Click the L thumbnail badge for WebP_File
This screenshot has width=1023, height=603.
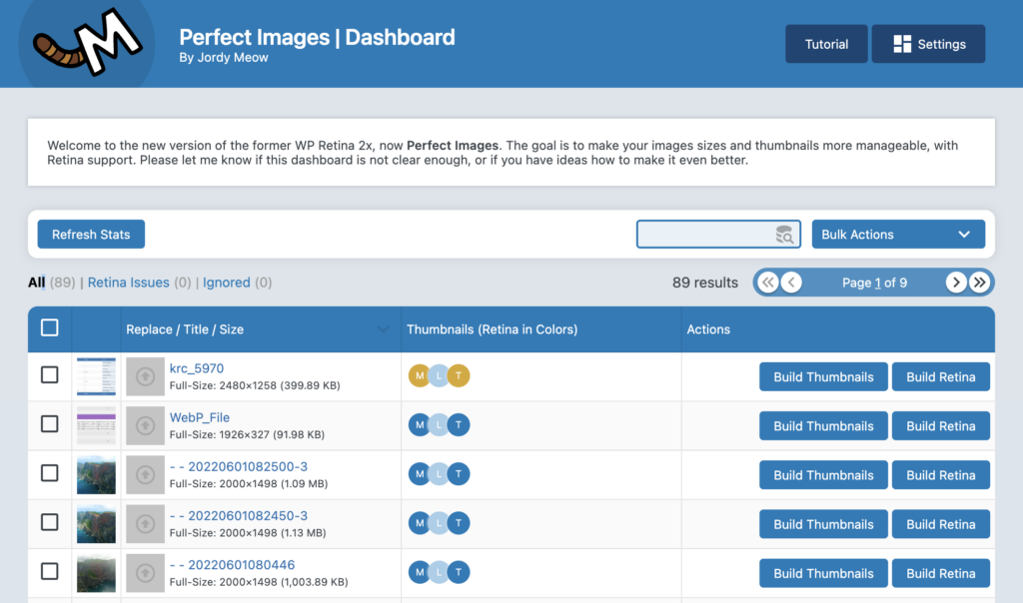coord(440,425)
